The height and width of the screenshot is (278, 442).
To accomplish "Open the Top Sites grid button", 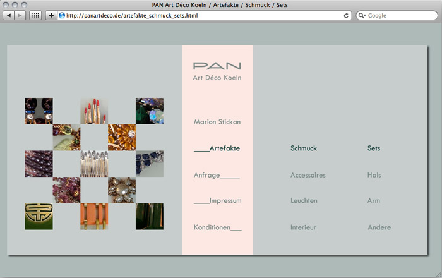I will point(35,15).
